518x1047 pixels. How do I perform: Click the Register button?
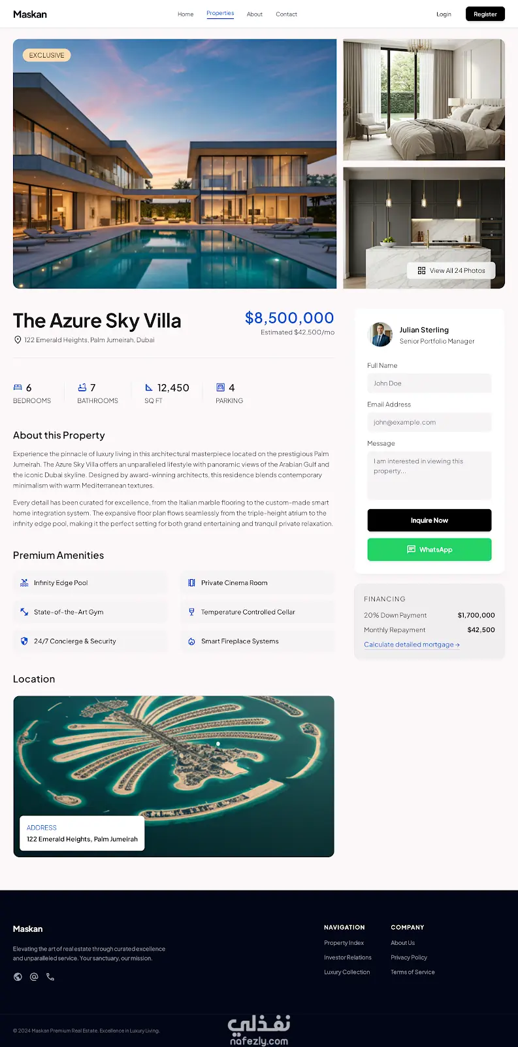pyautogui.click(x=485, y=14)
